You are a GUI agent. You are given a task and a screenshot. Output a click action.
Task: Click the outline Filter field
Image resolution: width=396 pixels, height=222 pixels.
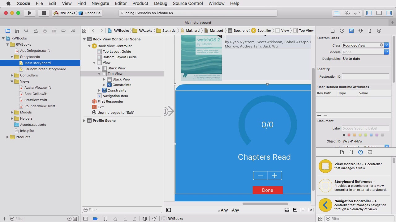click(x=122, y=210)
